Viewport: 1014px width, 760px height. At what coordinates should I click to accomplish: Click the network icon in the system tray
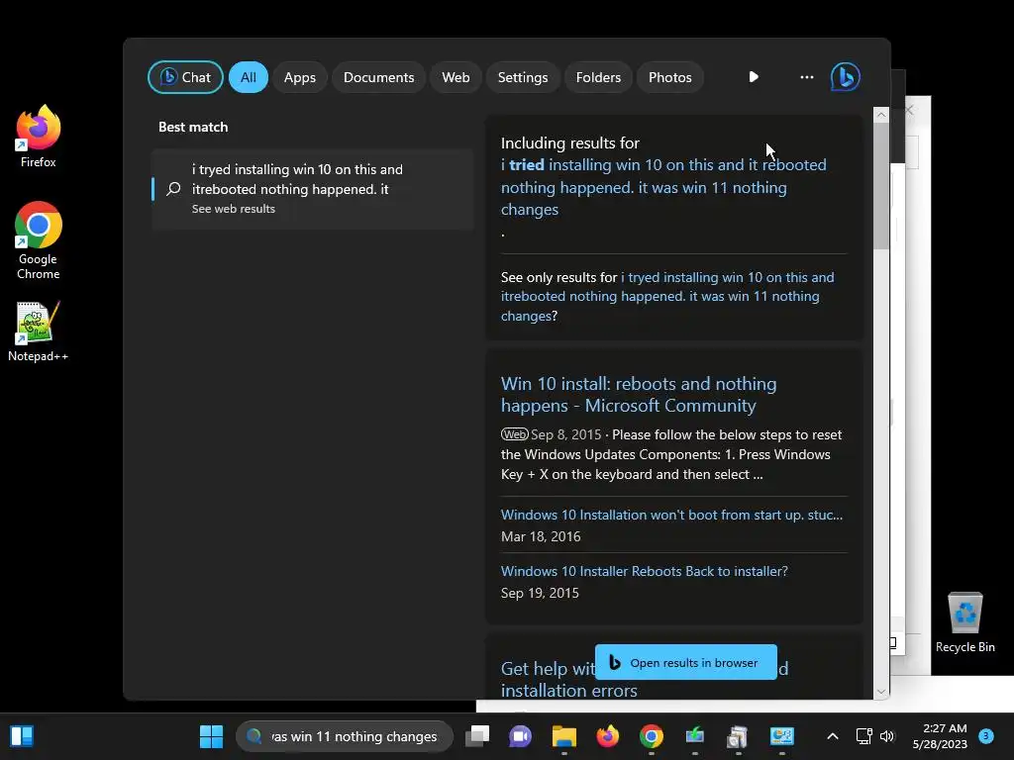[x=863, y=736]
